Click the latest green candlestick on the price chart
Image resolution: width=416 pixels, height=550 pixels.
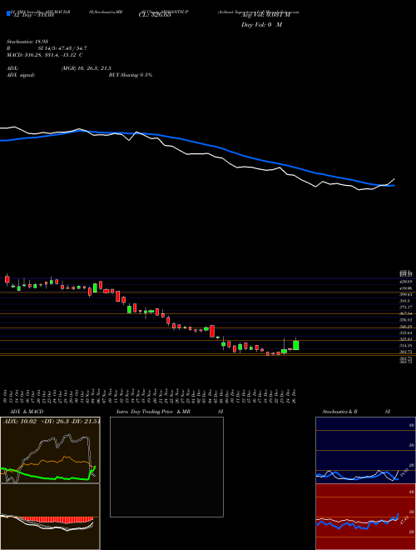296,345
